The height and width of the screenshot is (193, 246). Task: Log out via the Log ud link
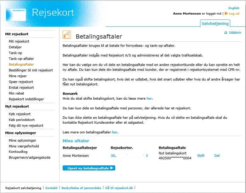click(234, 14)
